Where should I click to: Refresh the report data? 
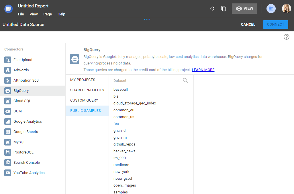(x=212, y=9)
